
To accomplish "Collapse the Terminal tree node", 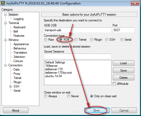I will (6, 23).
